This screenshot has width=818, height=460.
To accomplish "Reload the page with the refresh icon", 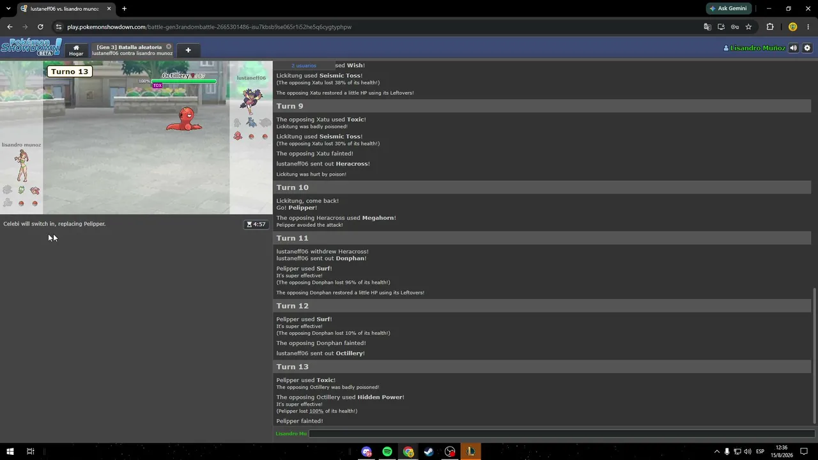I will click(x=40, y=27).
